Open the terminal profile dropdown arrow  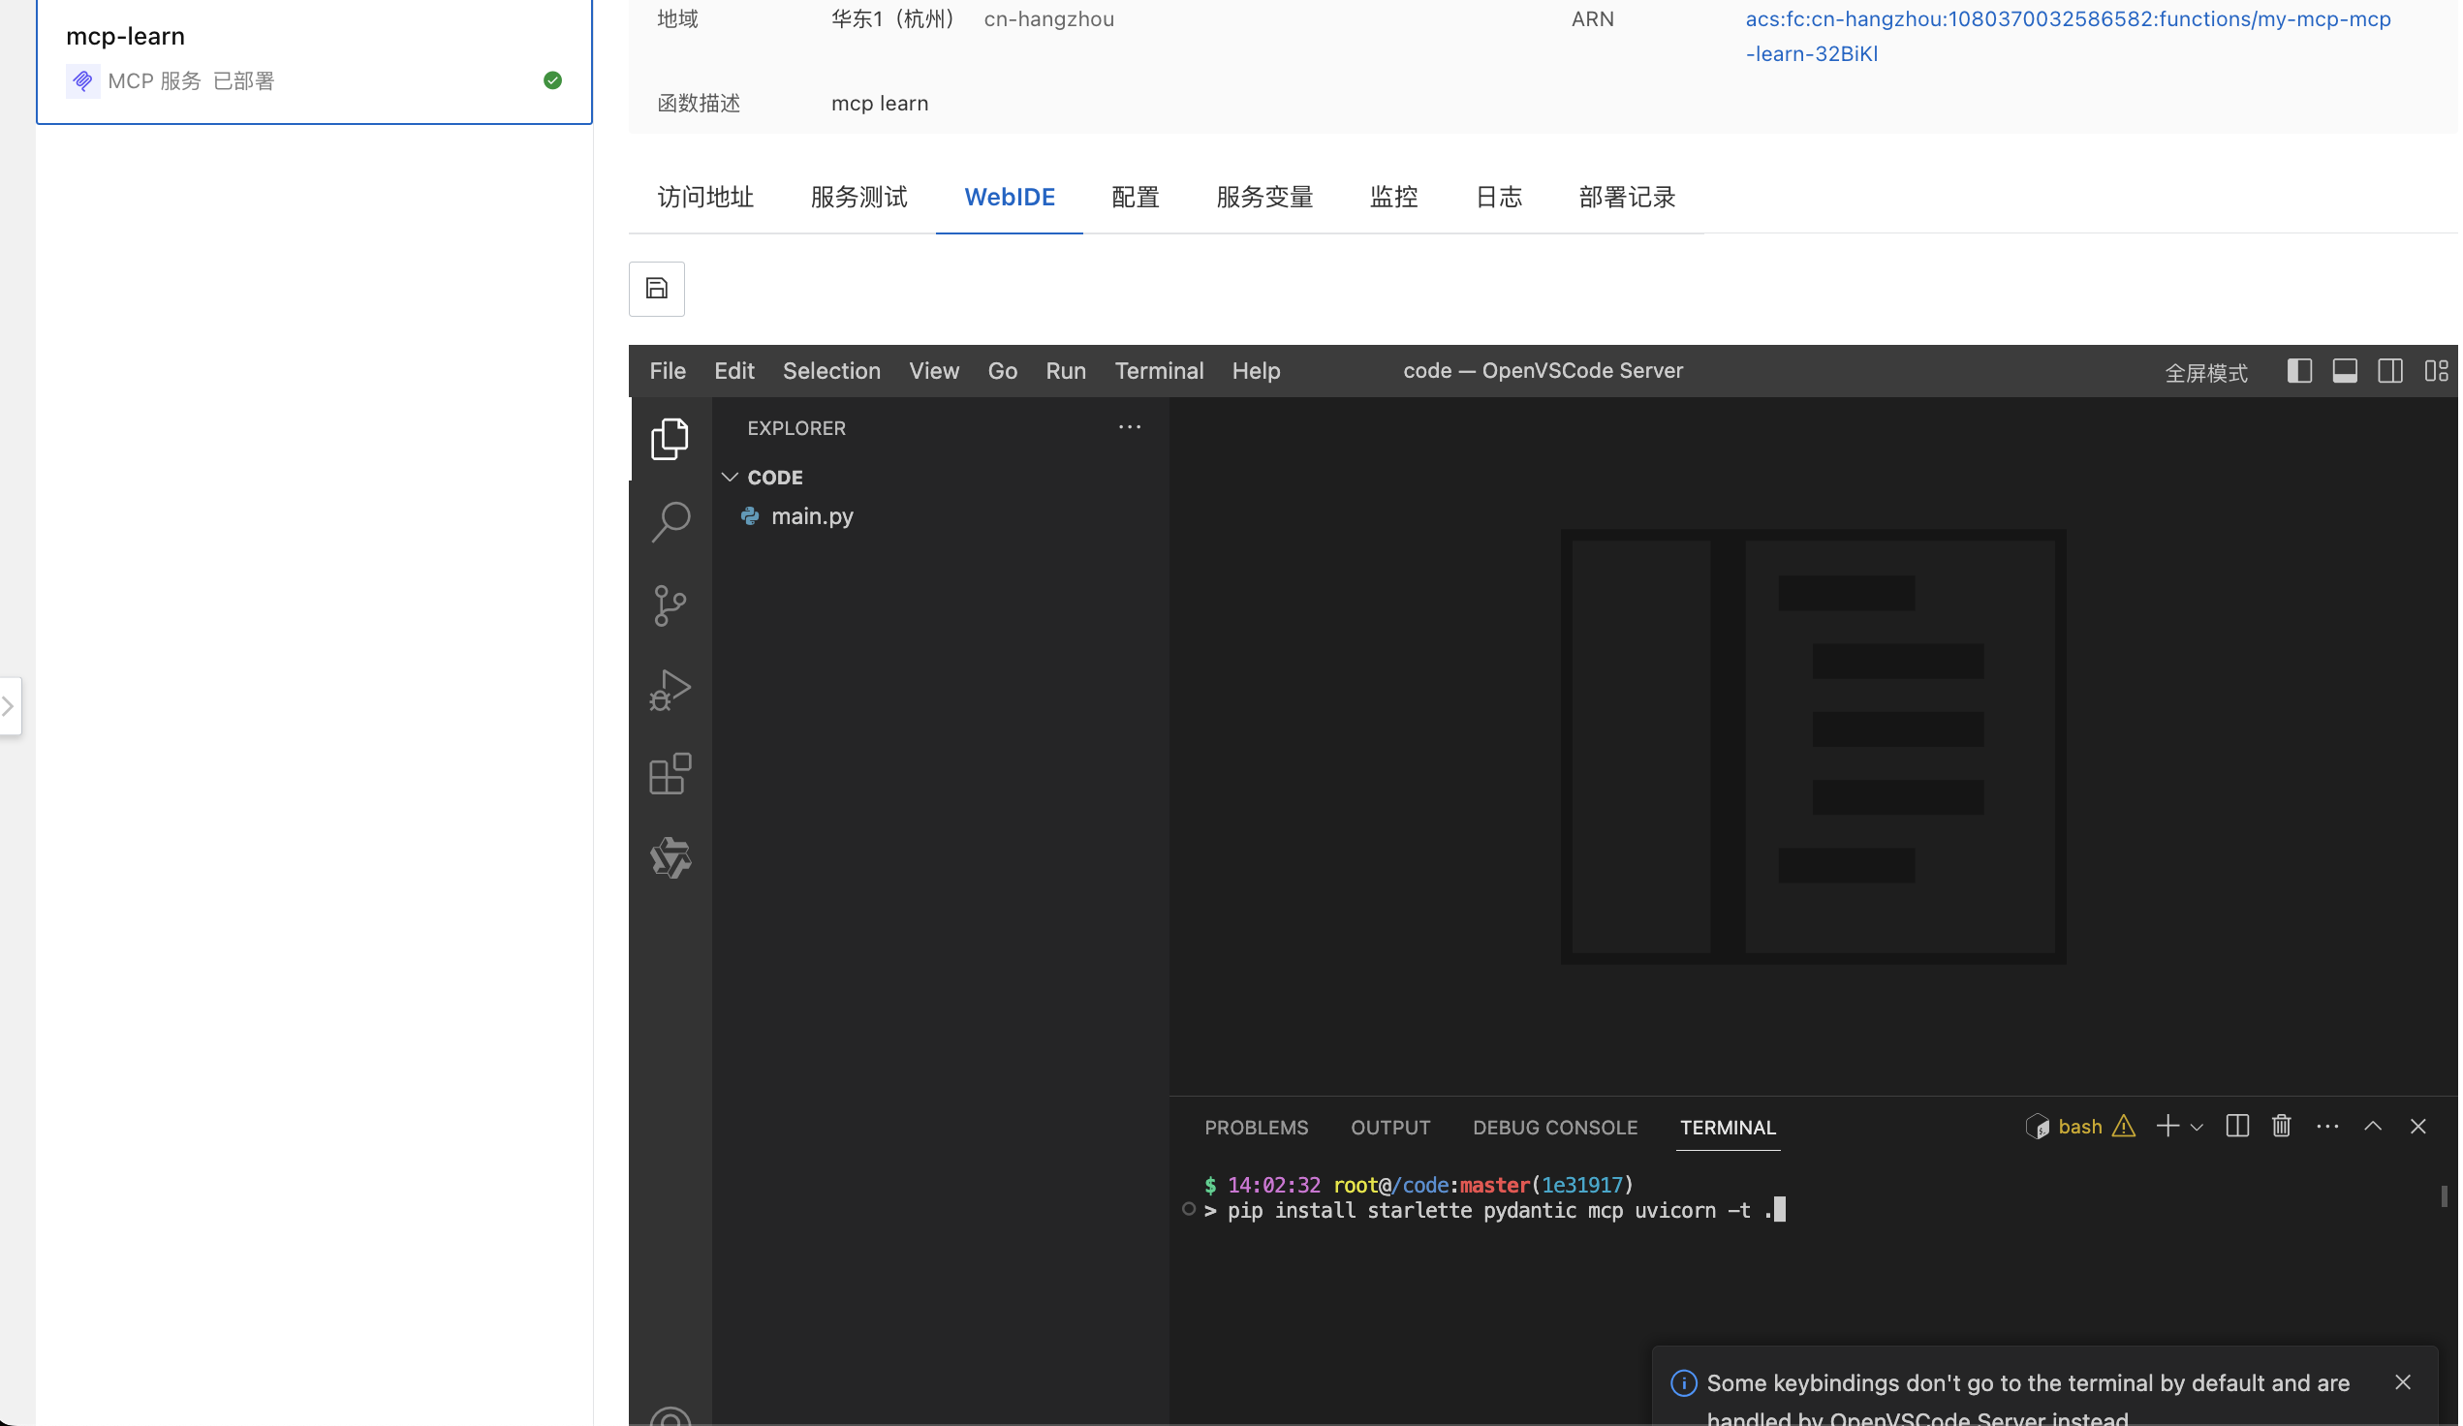pos(2198,1126)
